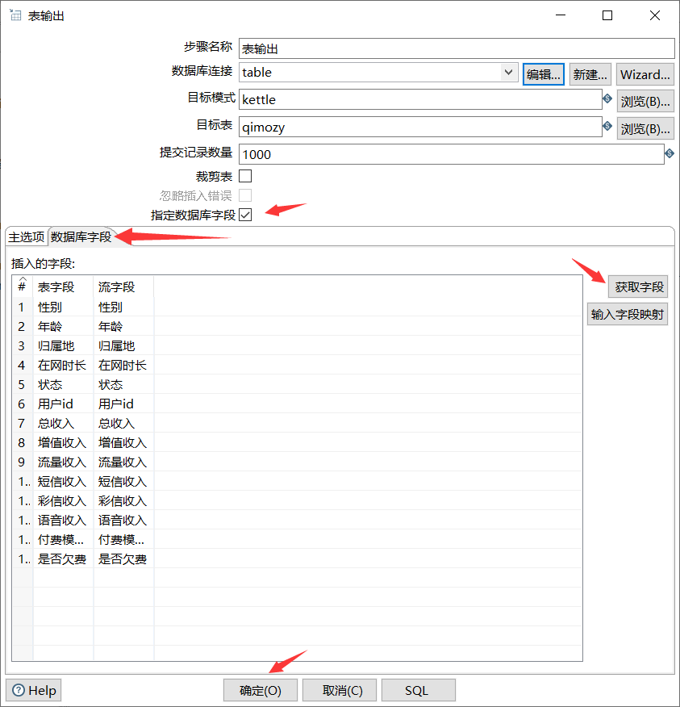Browse target table with 浏览(B) button
The width and height of the screenshot is (680, 707).
point(645,129)
